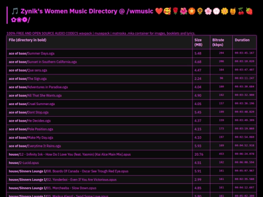Open Que sera.oga file link
The width and height of the screenshot is (263, 197).
pos(37,71)
